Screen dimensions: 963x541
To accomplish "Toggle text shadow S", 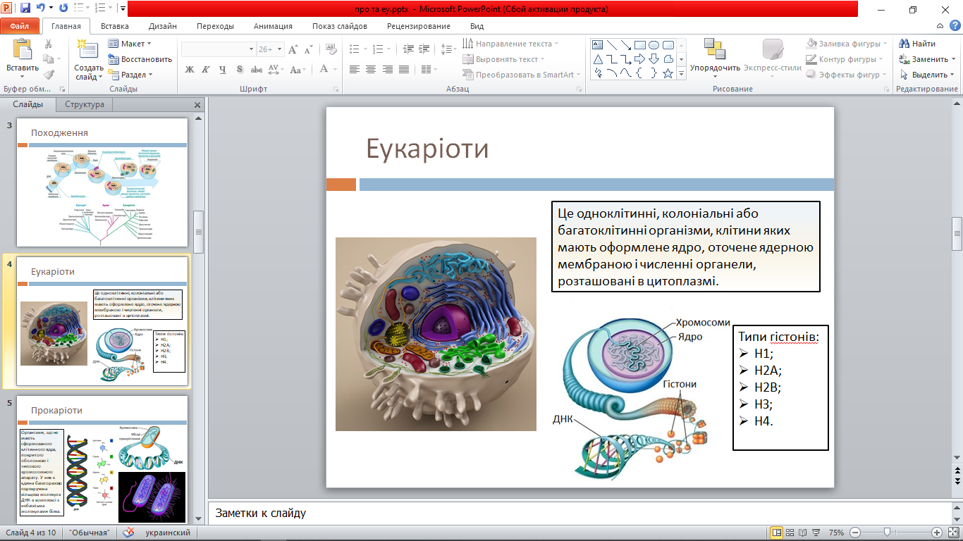I will point(240,69).
